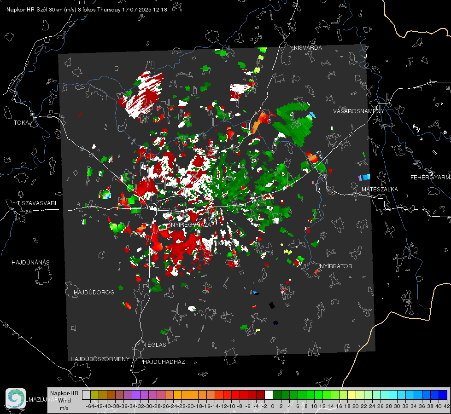Click the '14' legend value

pos(330,406)
